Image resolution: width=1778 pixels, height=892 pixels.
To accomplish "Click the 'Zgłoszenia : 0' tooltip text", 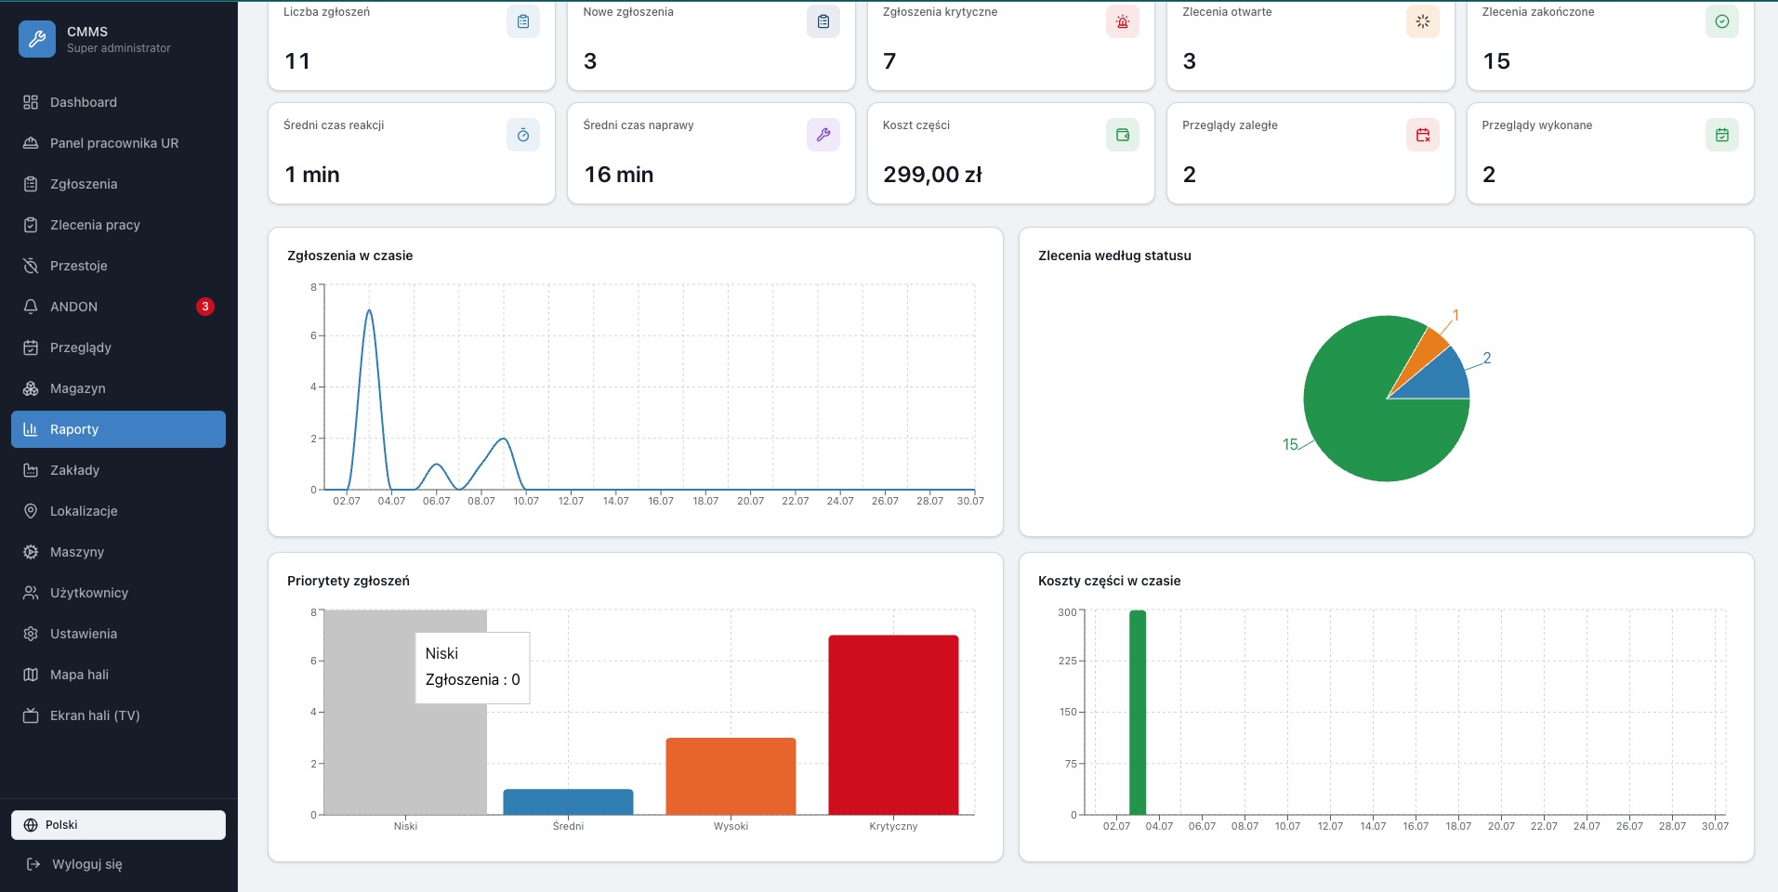I will [472, 679].
